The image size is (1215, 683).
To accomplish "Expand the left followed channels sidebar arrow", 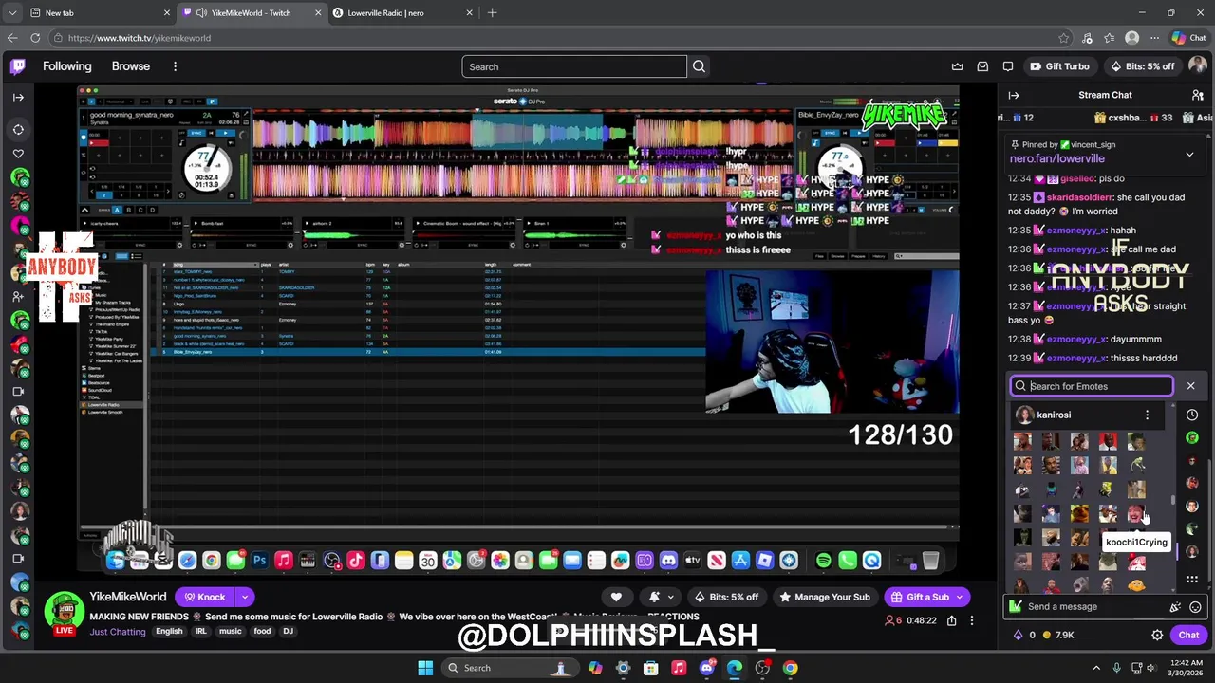I will coord(18,97).
